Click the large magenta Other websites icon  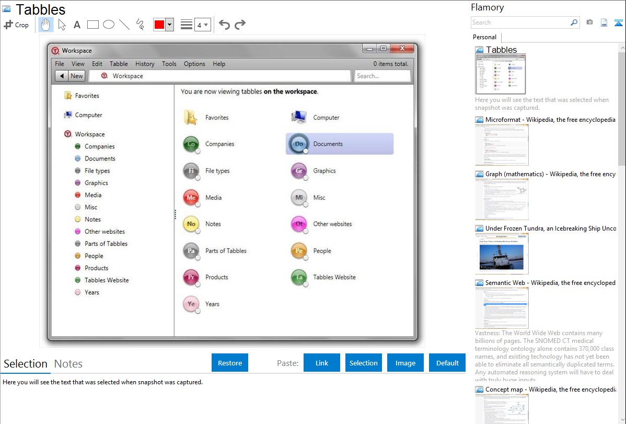tap(299, 224)
